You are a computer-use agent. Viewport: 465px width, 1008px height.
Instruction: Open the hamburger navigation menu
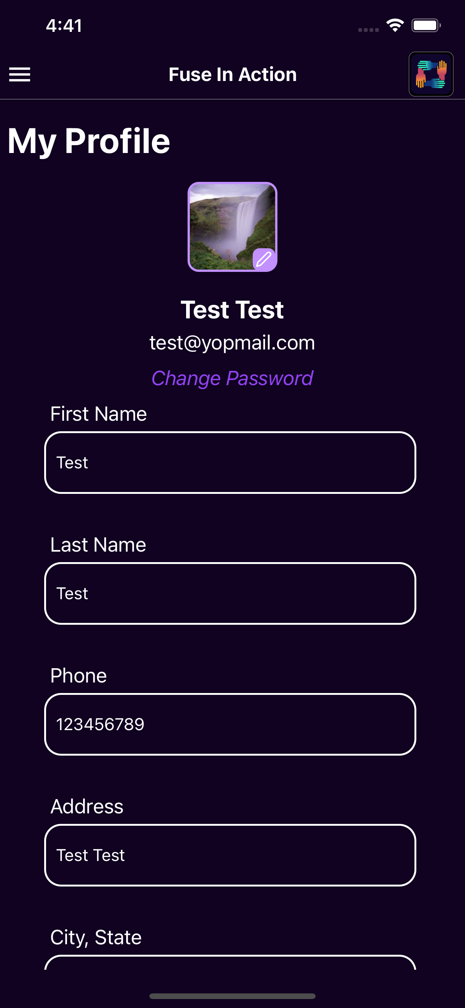pos(19,74)
